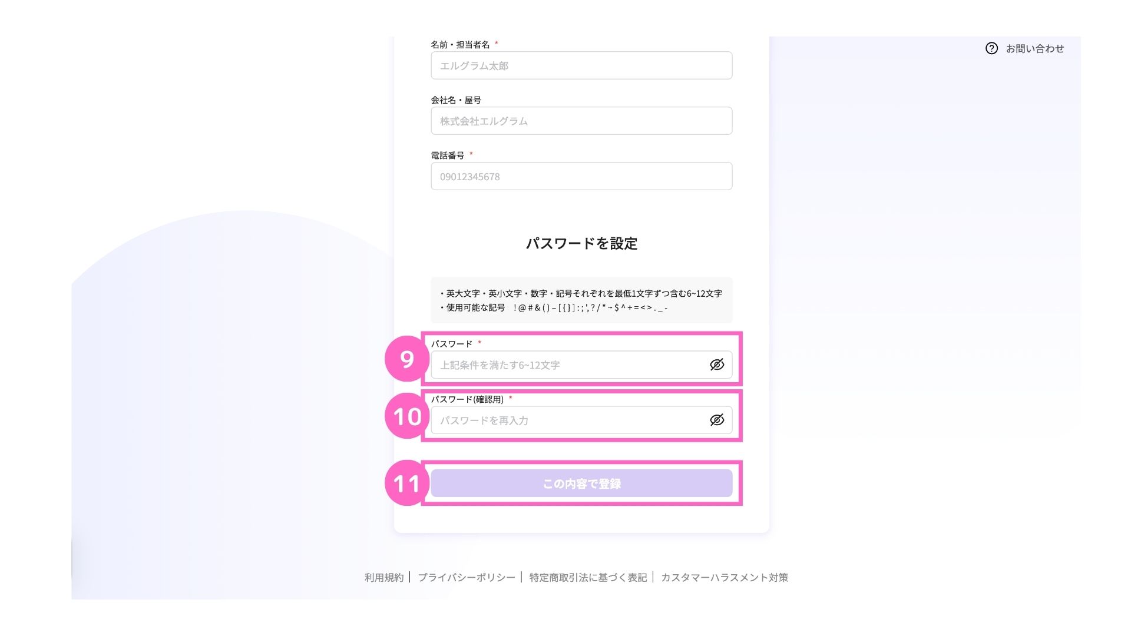Click the question mark help icon
This screenshot has height=636, width=1131.
pos(991,48)
